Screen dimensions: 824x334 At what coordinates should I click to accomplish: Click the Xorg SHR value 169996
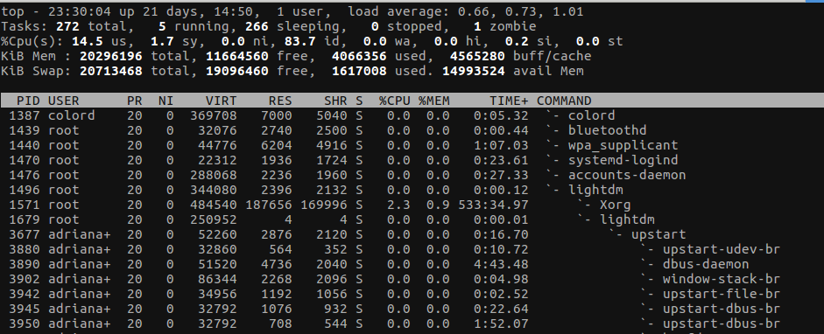tap(323, 205)
